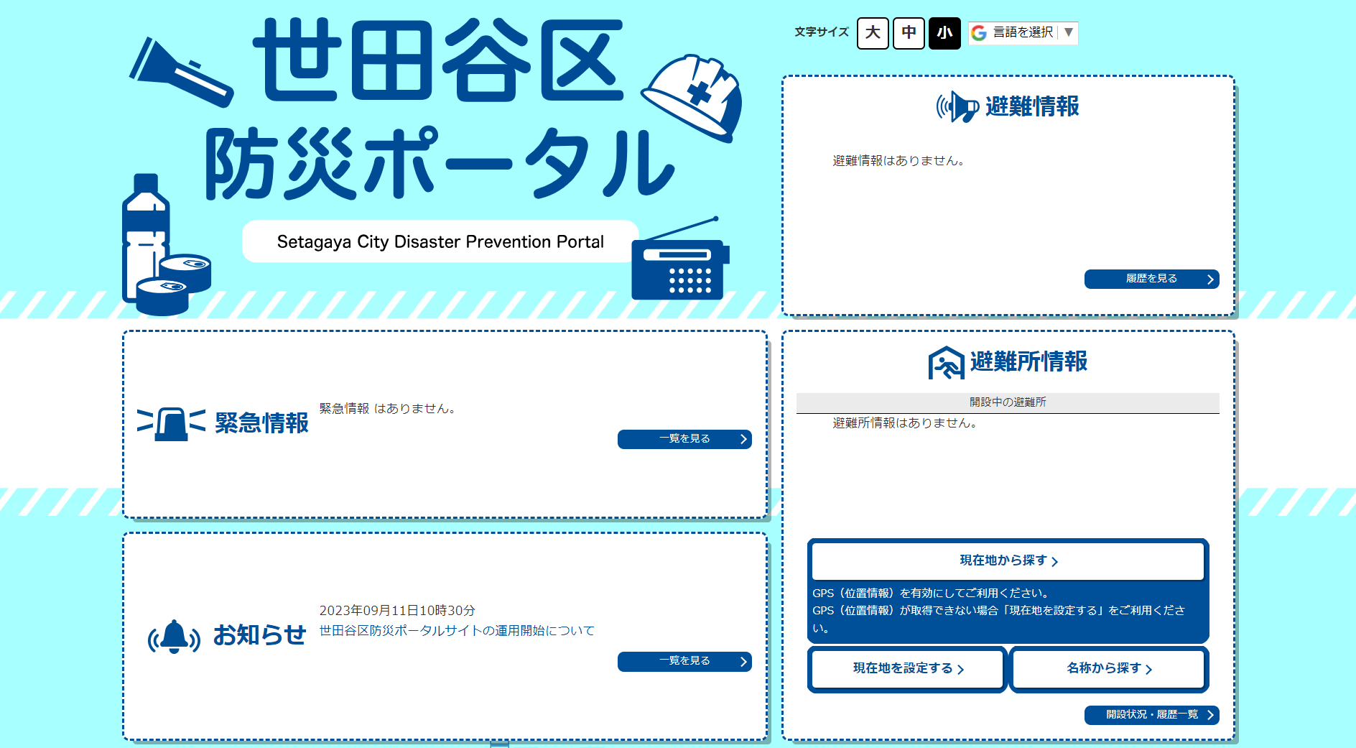Click the shelter house icon beside 避難所情報
Image resolution: width=1356 pixels, height=748 pixels.
pyautogui.click(x=946, y=362)
